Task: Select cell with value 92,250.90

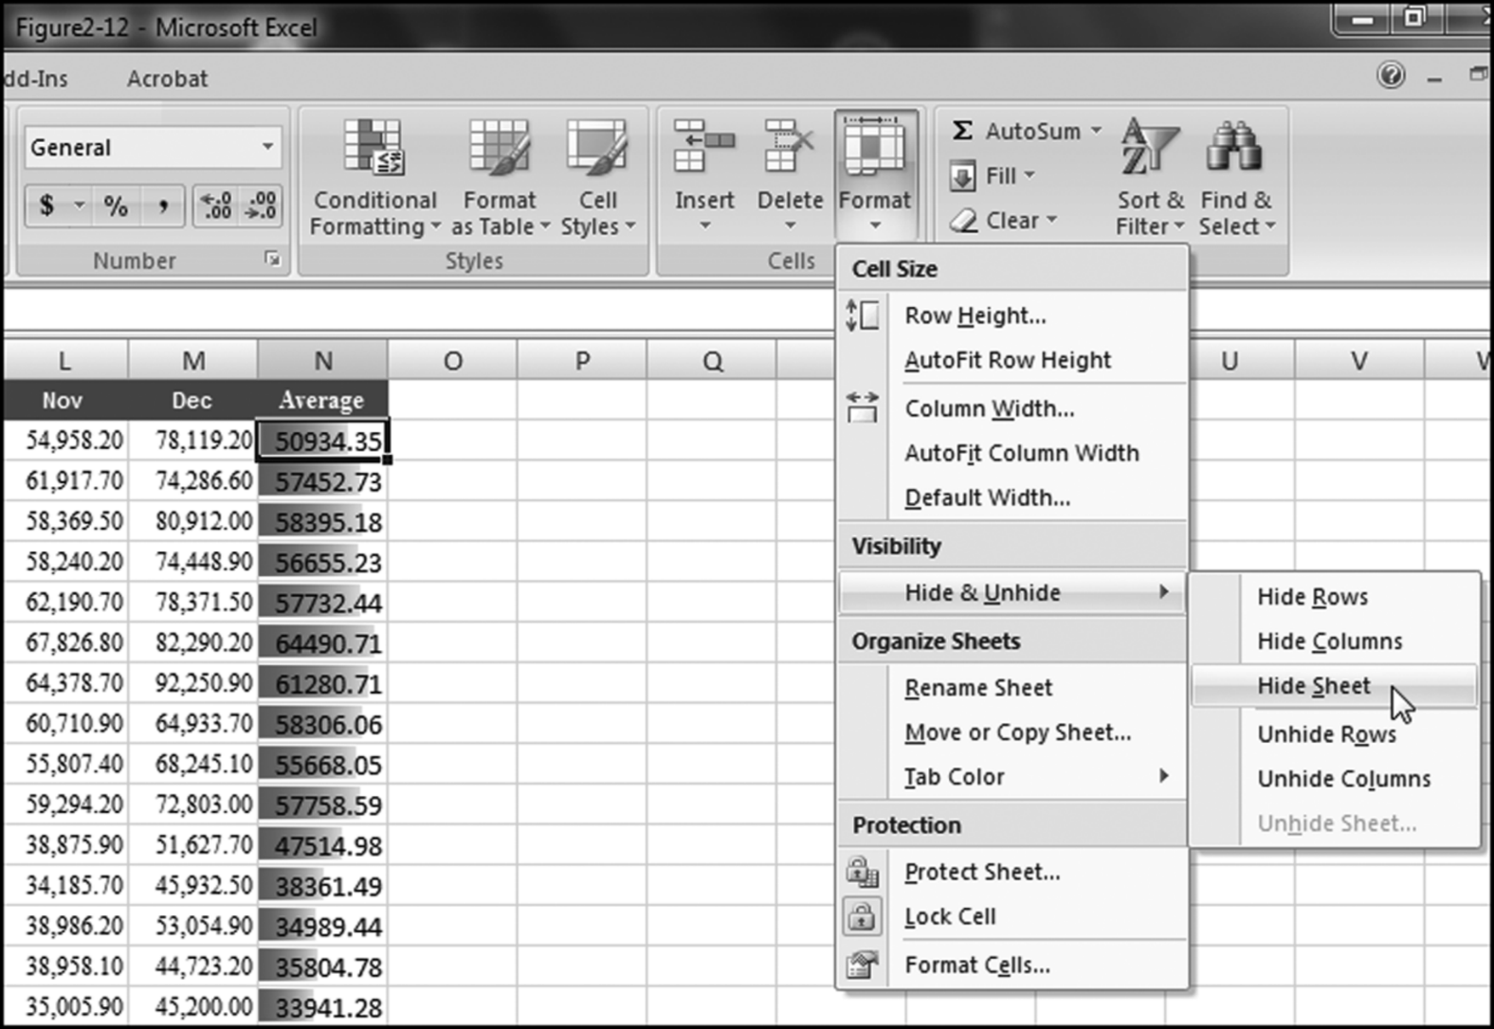Action: point(193,683)
